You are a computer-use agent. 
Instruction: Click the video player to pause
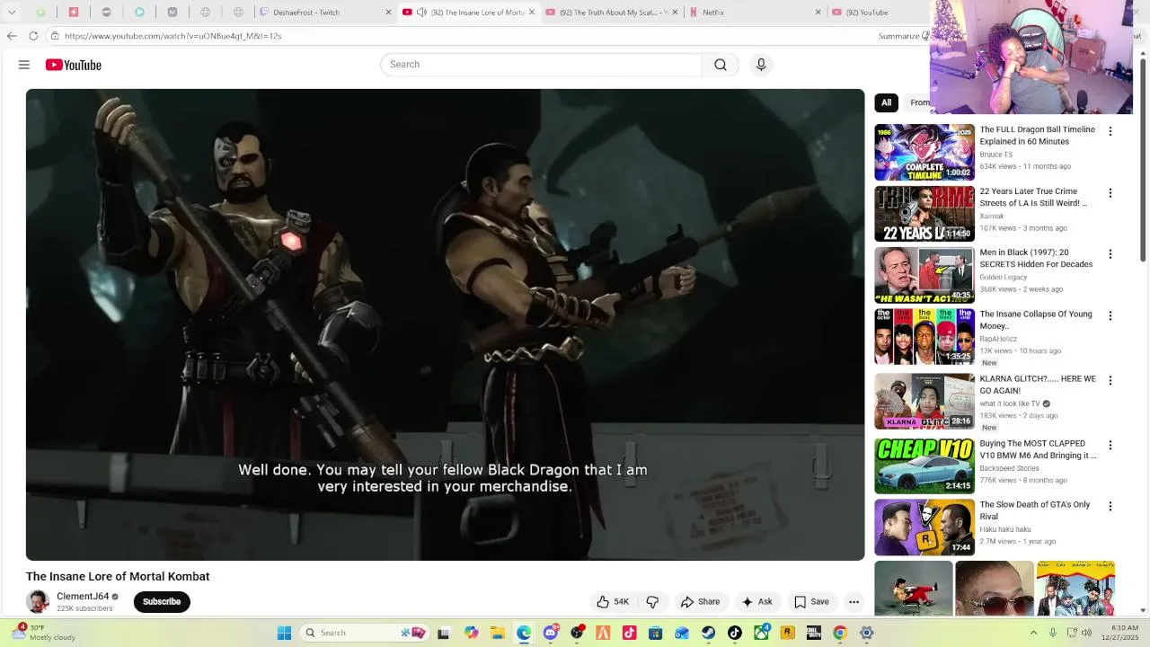point(445,324)
